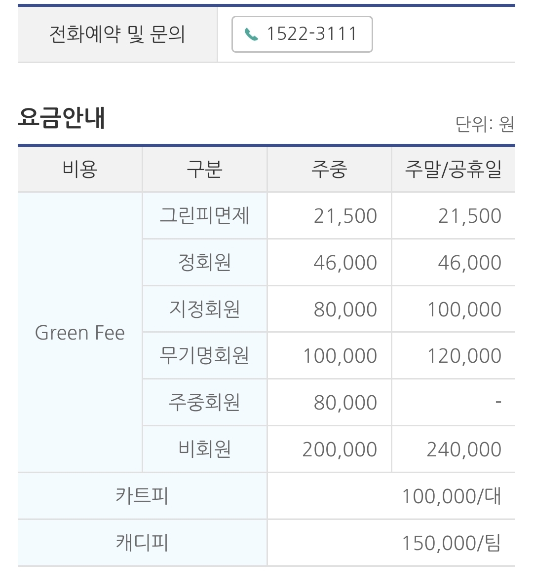Click the 정회원 category cell

click(205, 262)
